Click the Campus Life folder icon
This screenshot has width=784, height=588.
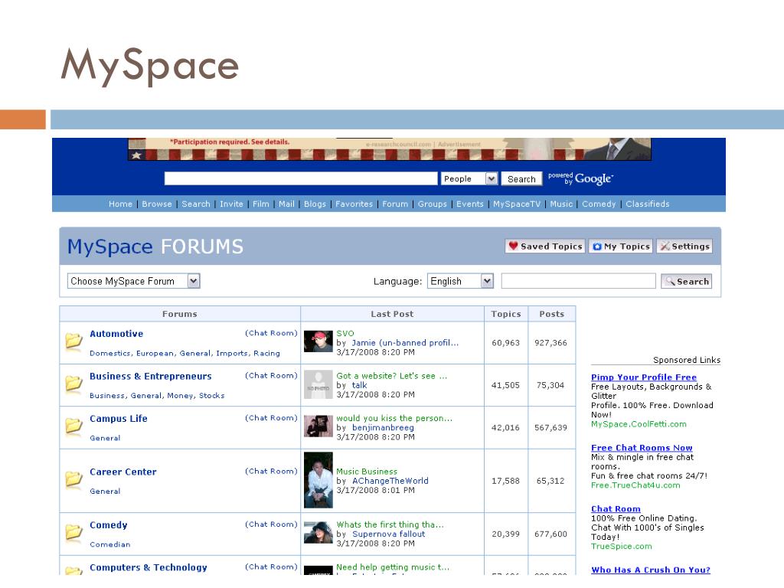pyautogui.click(x=74, y=426)
